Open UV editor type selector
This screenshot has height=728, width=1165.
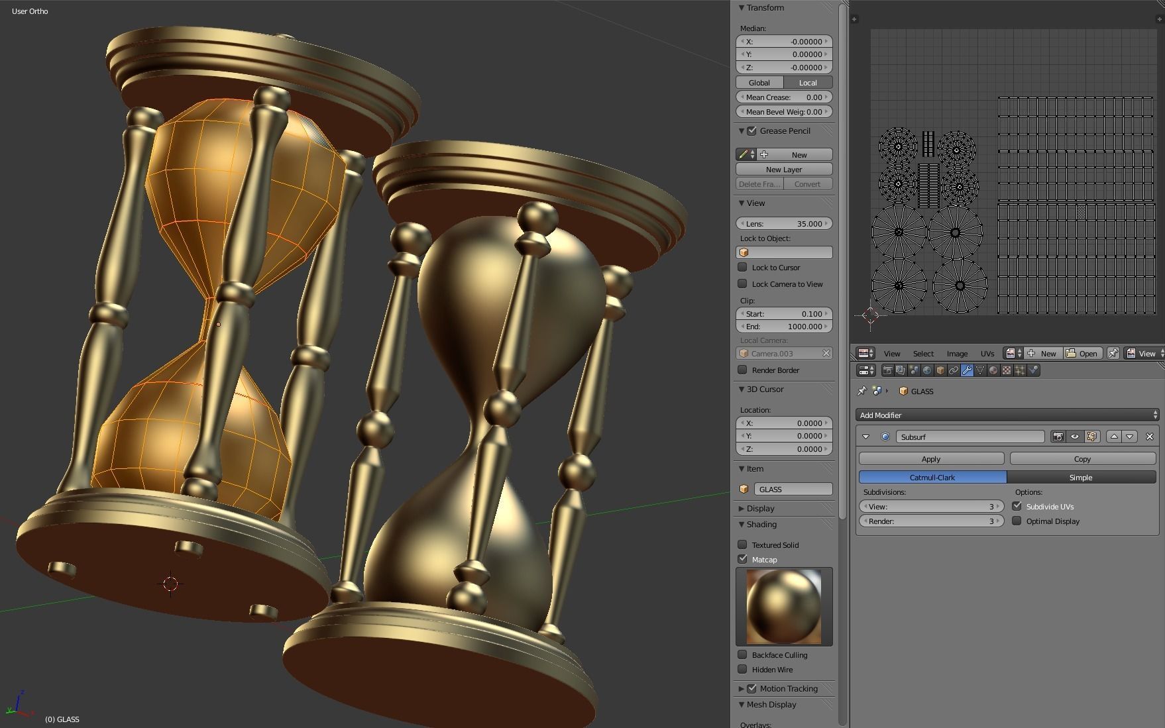(x=865, y=353)
